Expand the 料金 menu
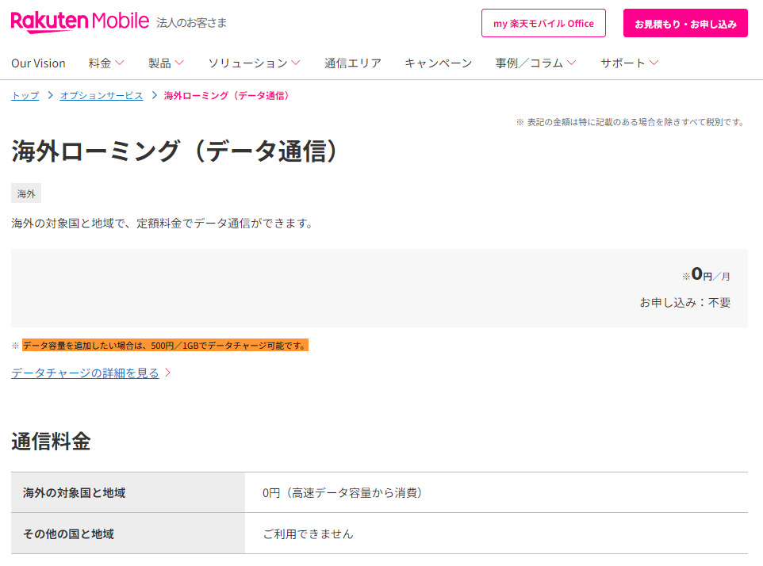The height and width of the screenshot is (566, 763). pyautogui.click(x=106, y=63)
